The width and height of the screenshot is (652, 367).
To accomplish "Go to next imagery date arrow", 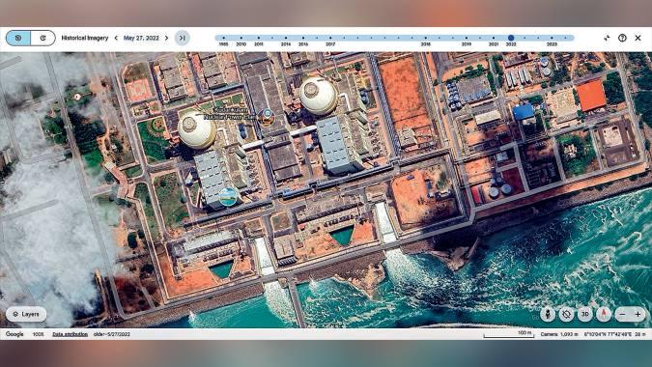I will click(x=167, y=38).
